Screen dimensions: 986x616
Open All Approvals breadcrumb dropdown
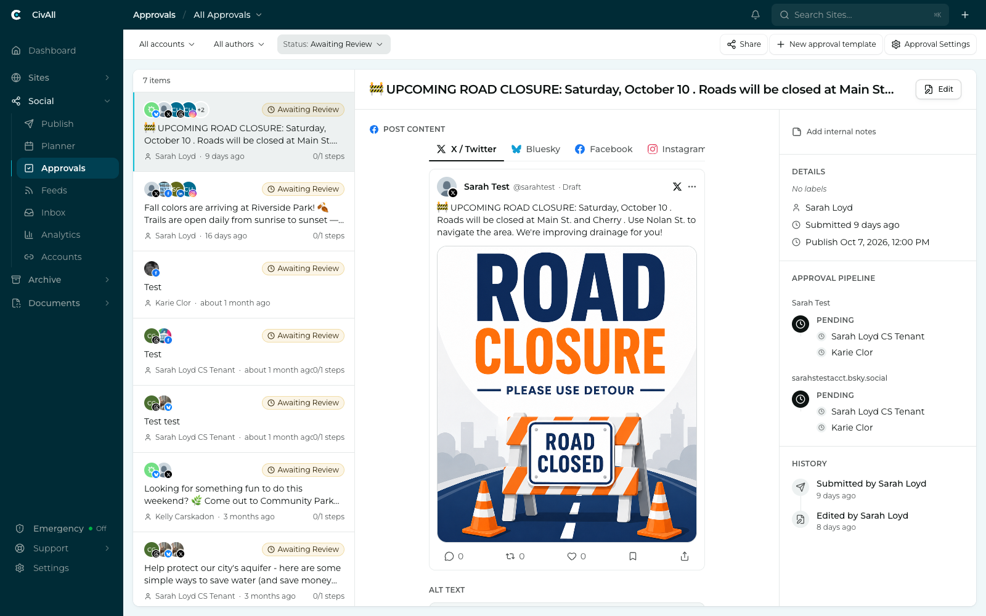click(x=227, y=15)
